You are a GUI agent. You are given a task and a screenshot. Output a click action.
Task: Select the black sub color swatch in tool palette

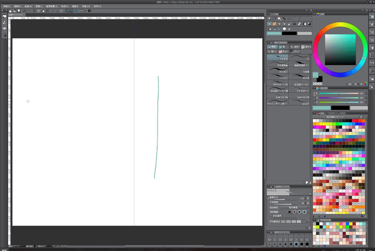tap(289, 34)
